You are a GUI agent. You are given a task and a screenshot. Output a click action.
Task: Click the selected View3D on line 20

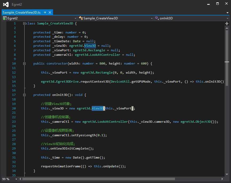pyautogui.click(x=97, y=108)
